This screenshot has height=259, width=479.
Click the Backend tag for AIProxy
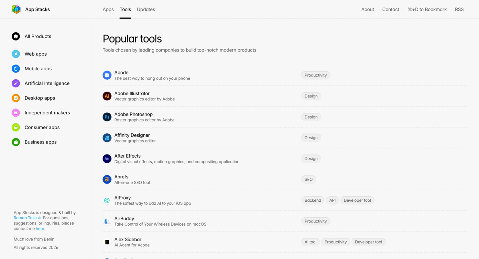coord(313,200)
